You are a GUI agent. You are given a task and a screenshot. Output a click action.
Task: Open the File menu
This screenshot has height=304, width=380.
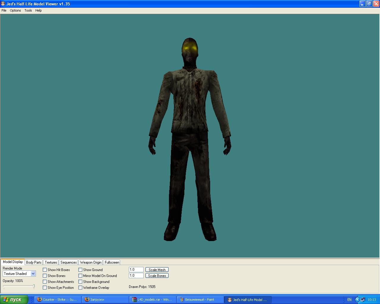pyautogui.click(x=4, y=10)
